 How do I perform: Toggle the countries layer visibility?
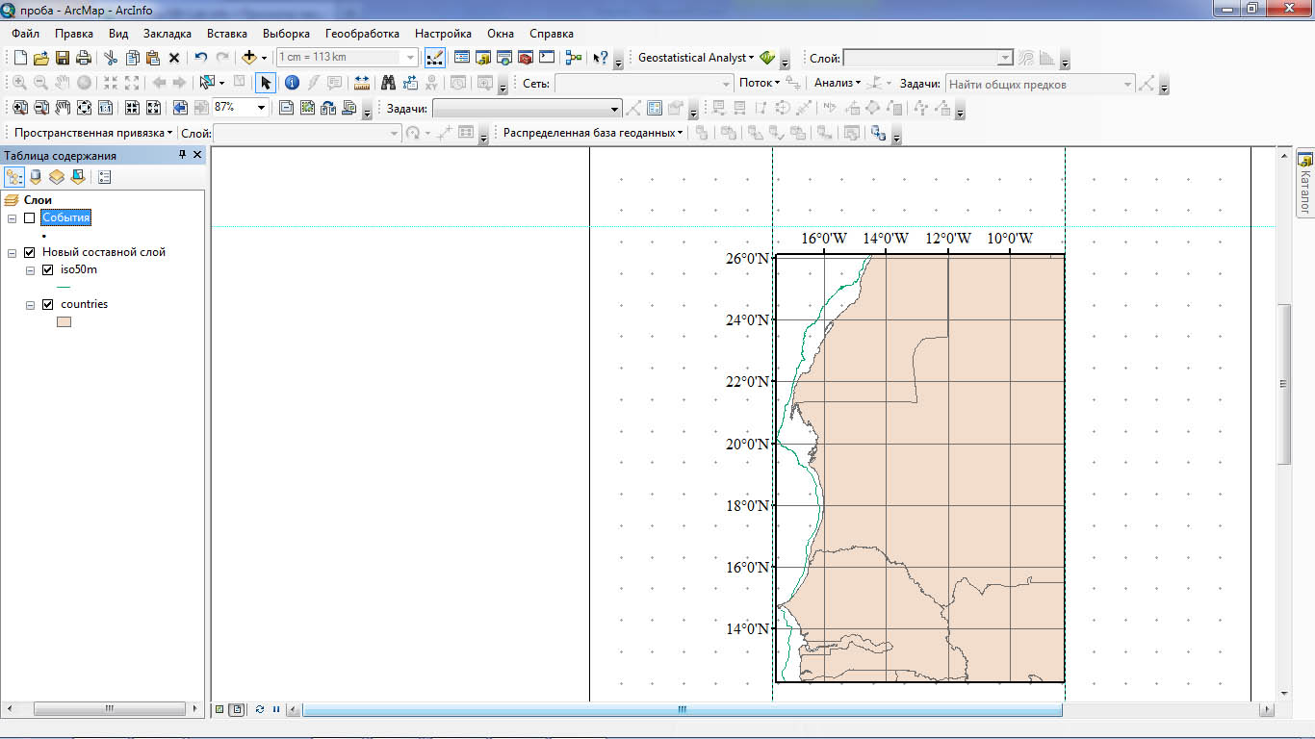click(x=48, y=305)
